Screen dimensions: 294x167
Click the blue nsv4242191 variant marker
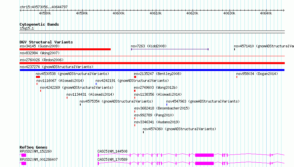[x=96, y=84]
